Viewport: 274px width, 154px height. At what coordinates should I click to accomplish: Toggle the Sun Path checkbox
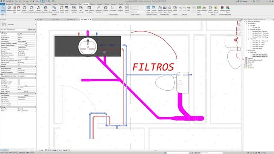(19, 65)
